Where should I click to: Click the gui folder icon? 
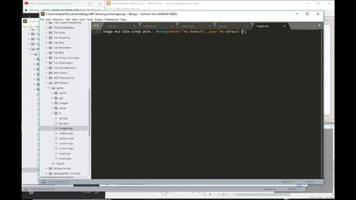[x=56, y=98]
